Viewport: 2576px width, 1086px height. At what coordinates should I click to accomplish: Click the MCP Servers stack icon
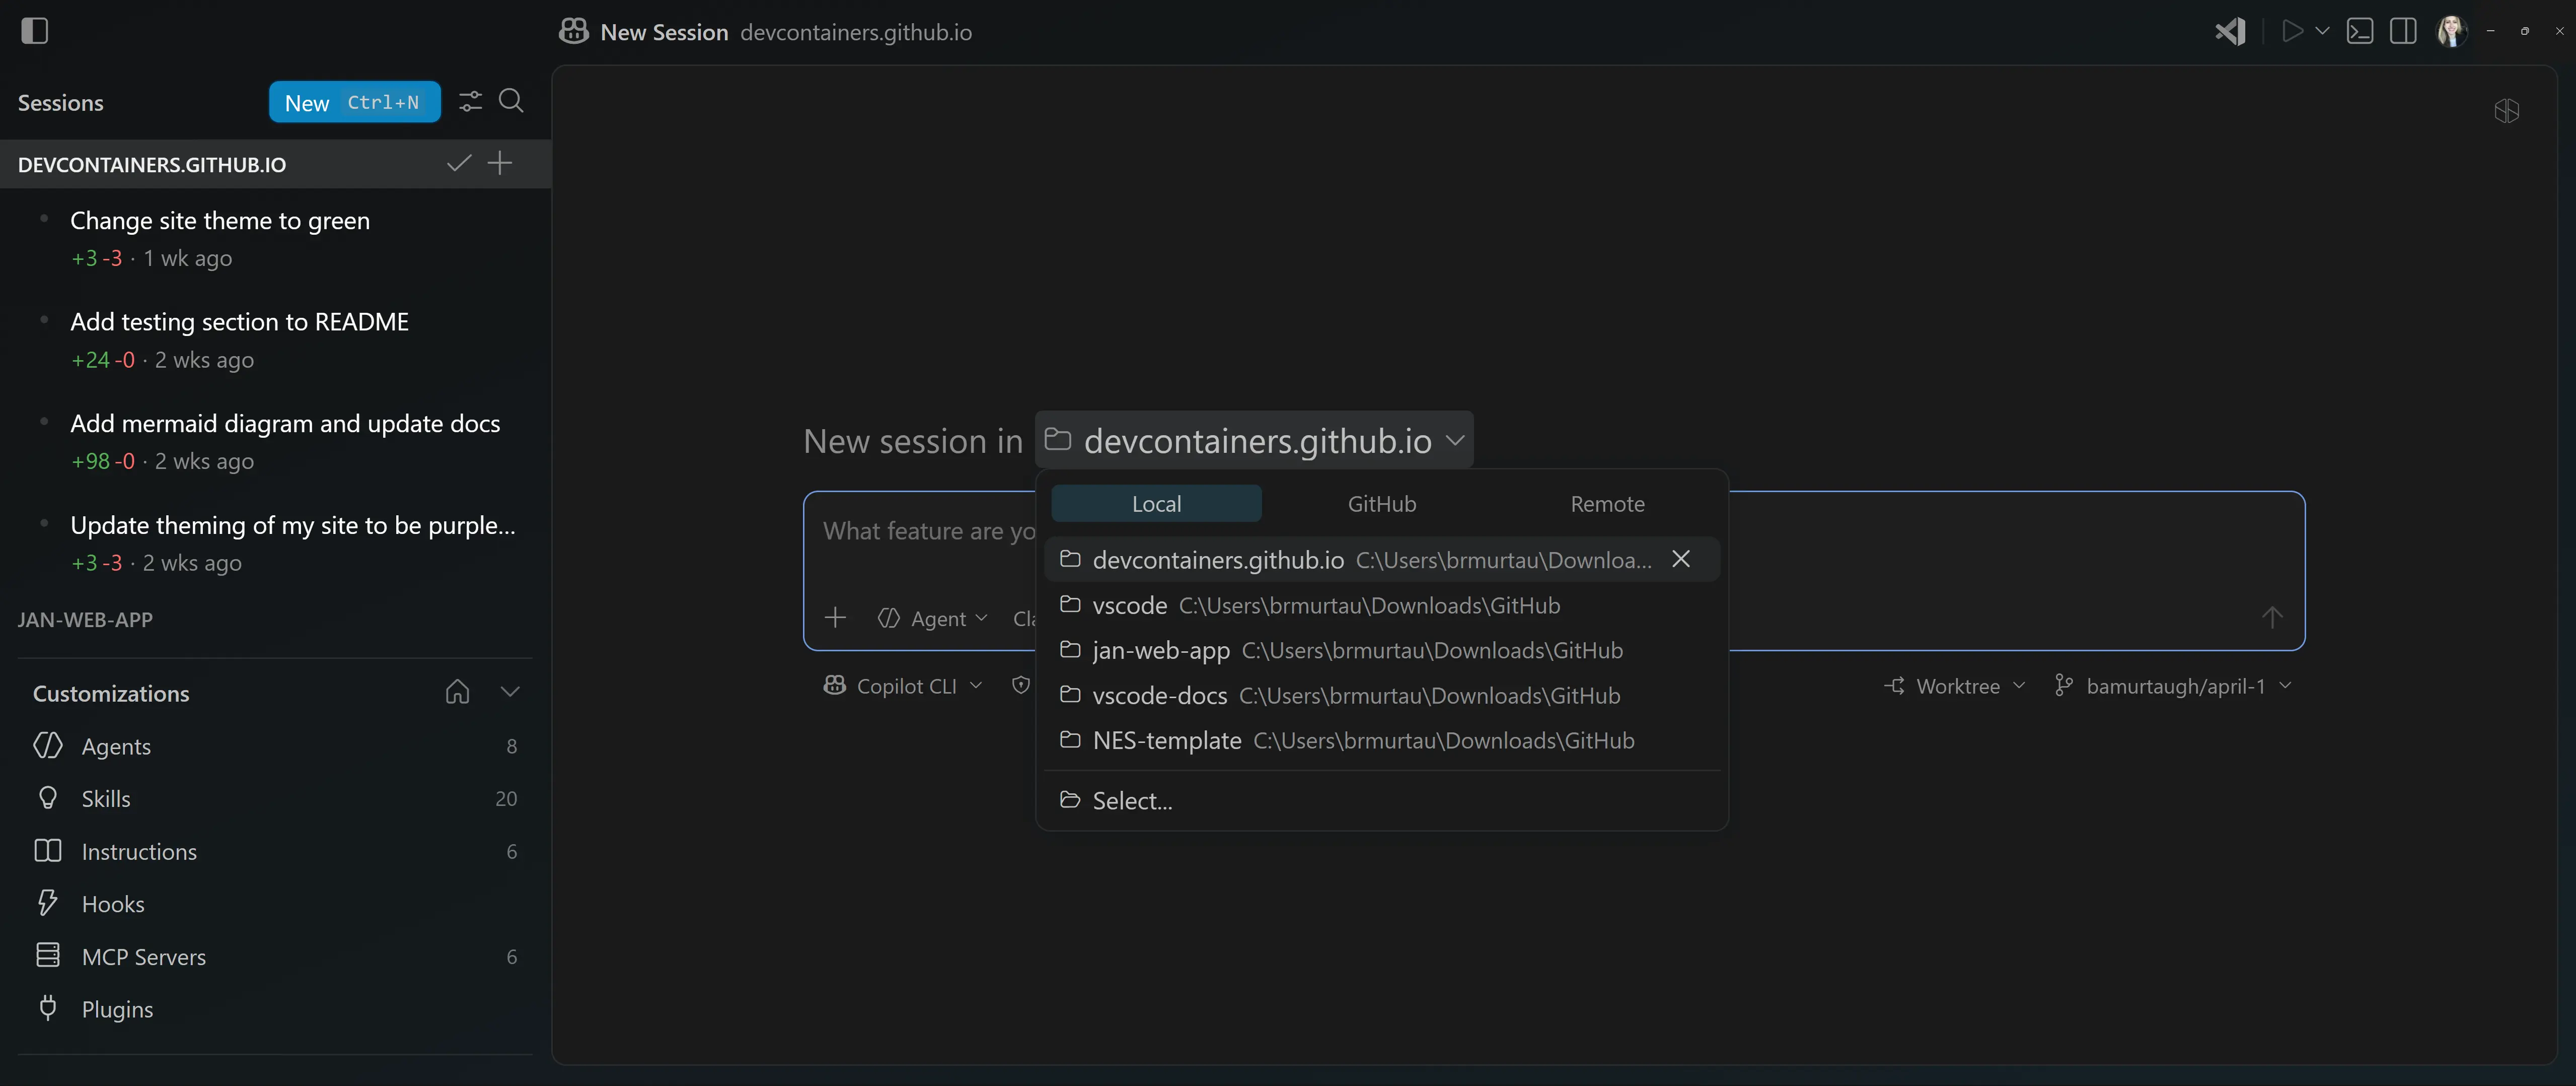coord(48,955)
